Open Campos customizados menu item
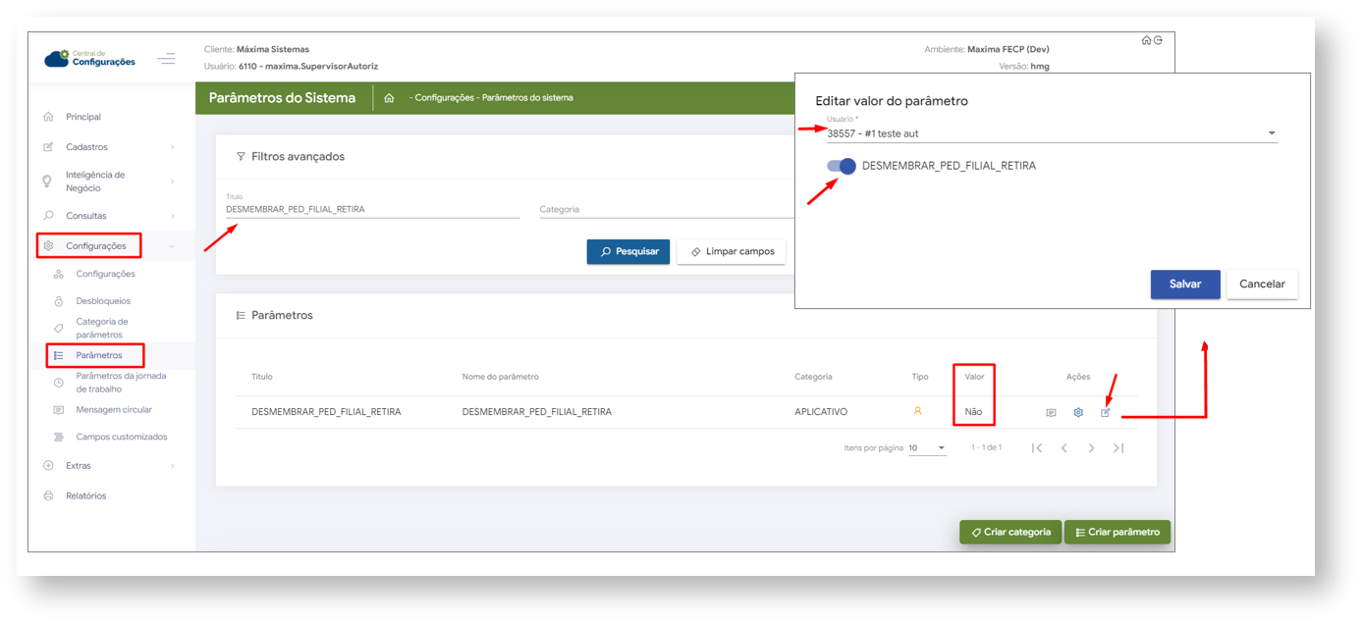This screenshot has height=623, width=1362. click(x=122, y=438)
